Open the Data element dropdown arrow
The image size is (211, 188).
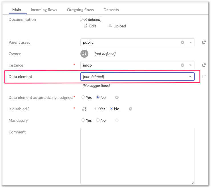[x=190, y=77]
